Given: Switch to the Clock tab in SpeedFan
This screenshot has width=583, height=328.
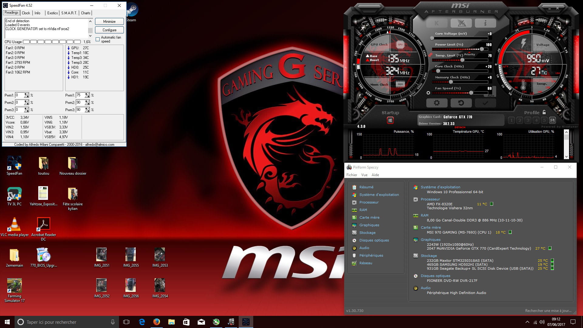Looking at the screenshot, I should [x=26, y=13].
